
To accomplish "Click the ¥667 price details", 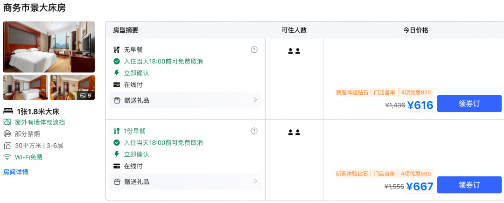I will point(420,186).
